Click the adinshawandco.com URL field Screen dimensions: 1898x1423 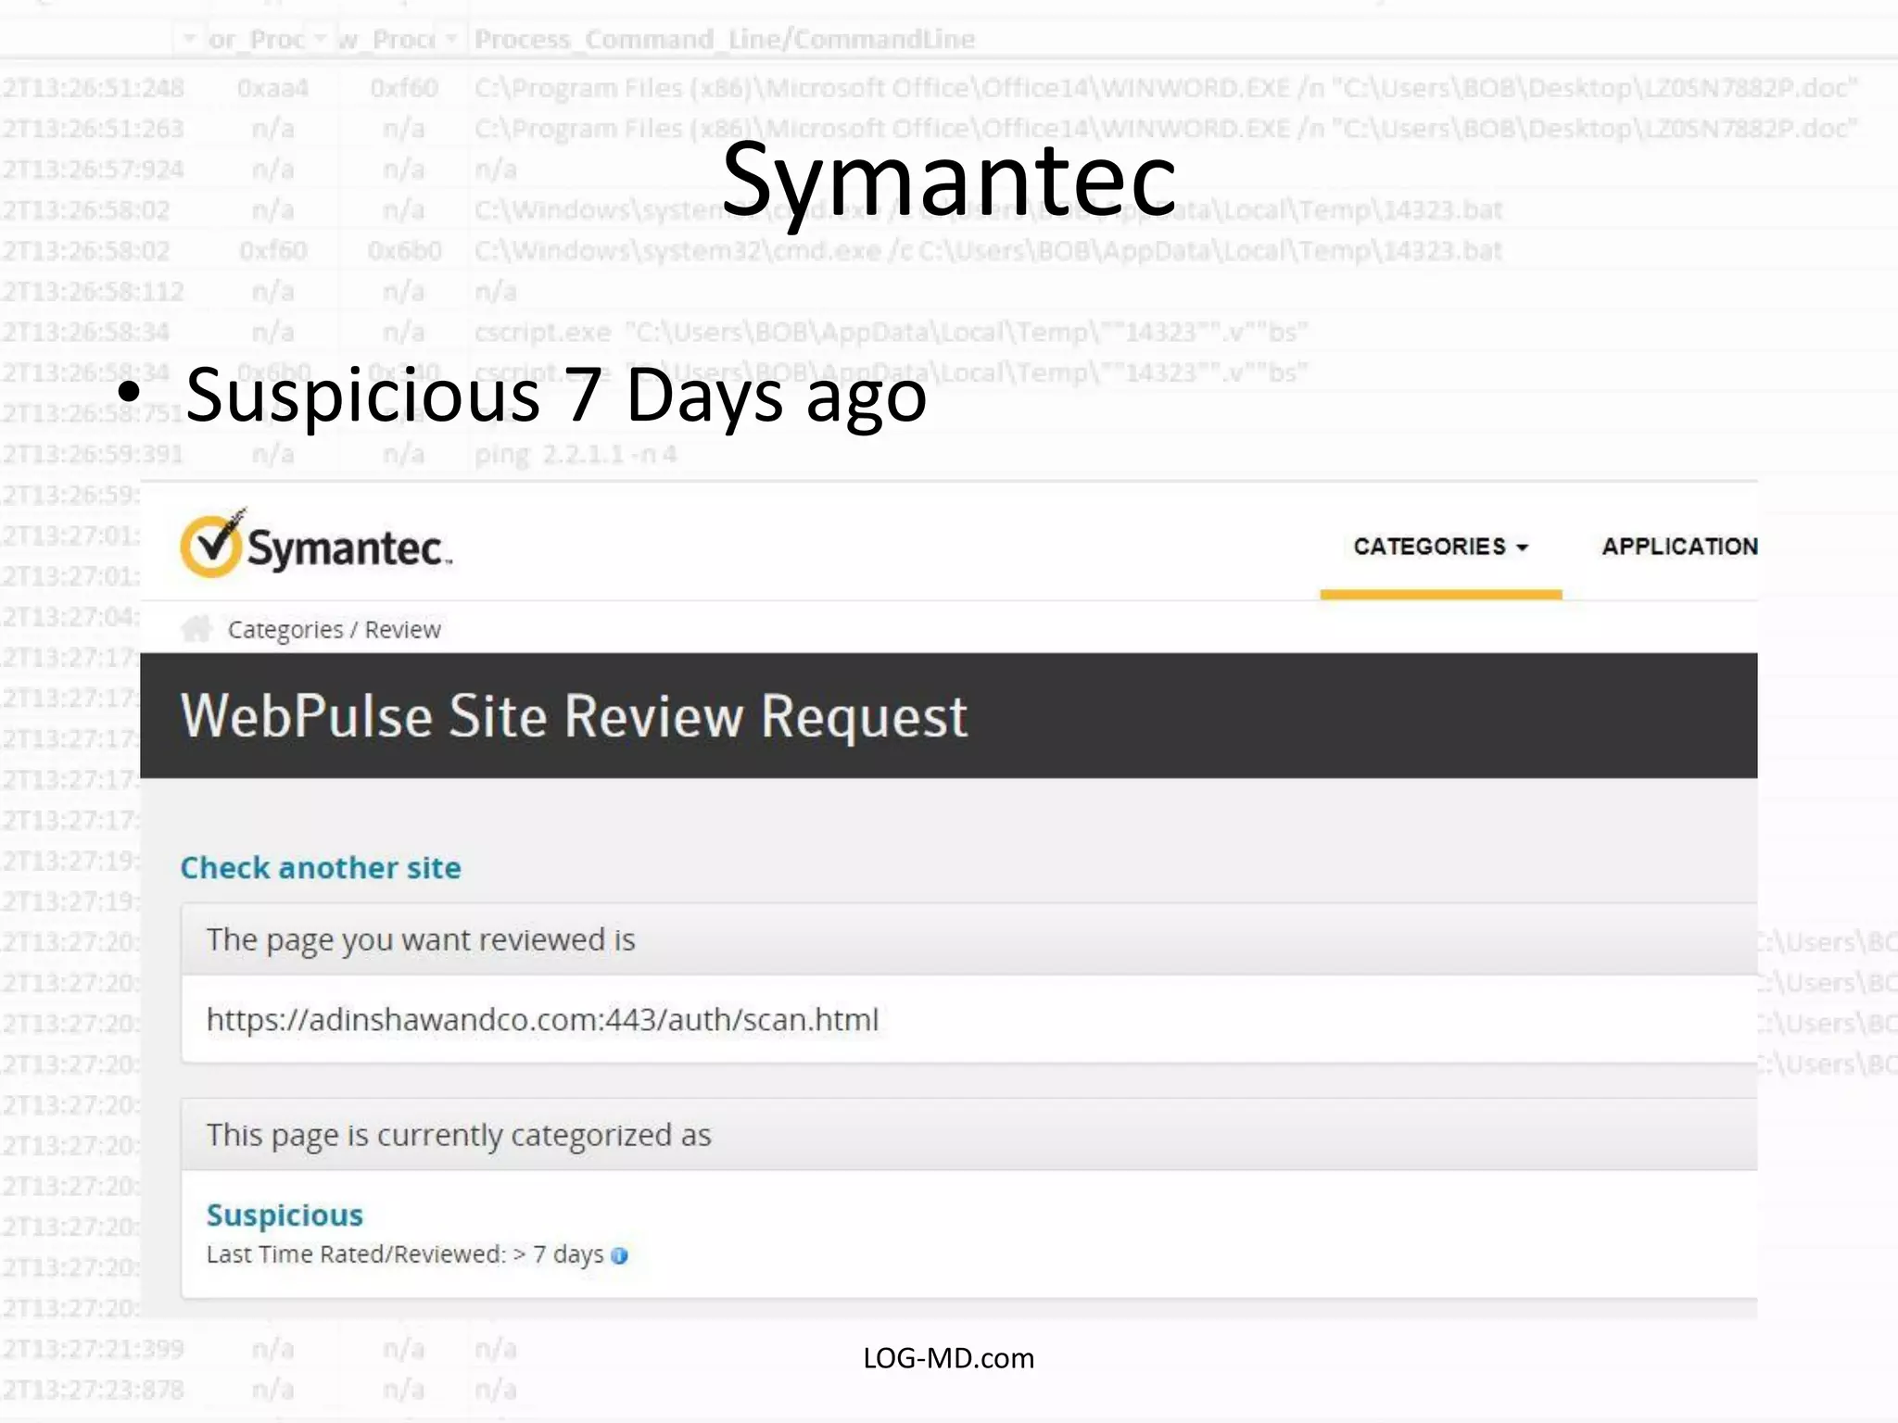969,1019
